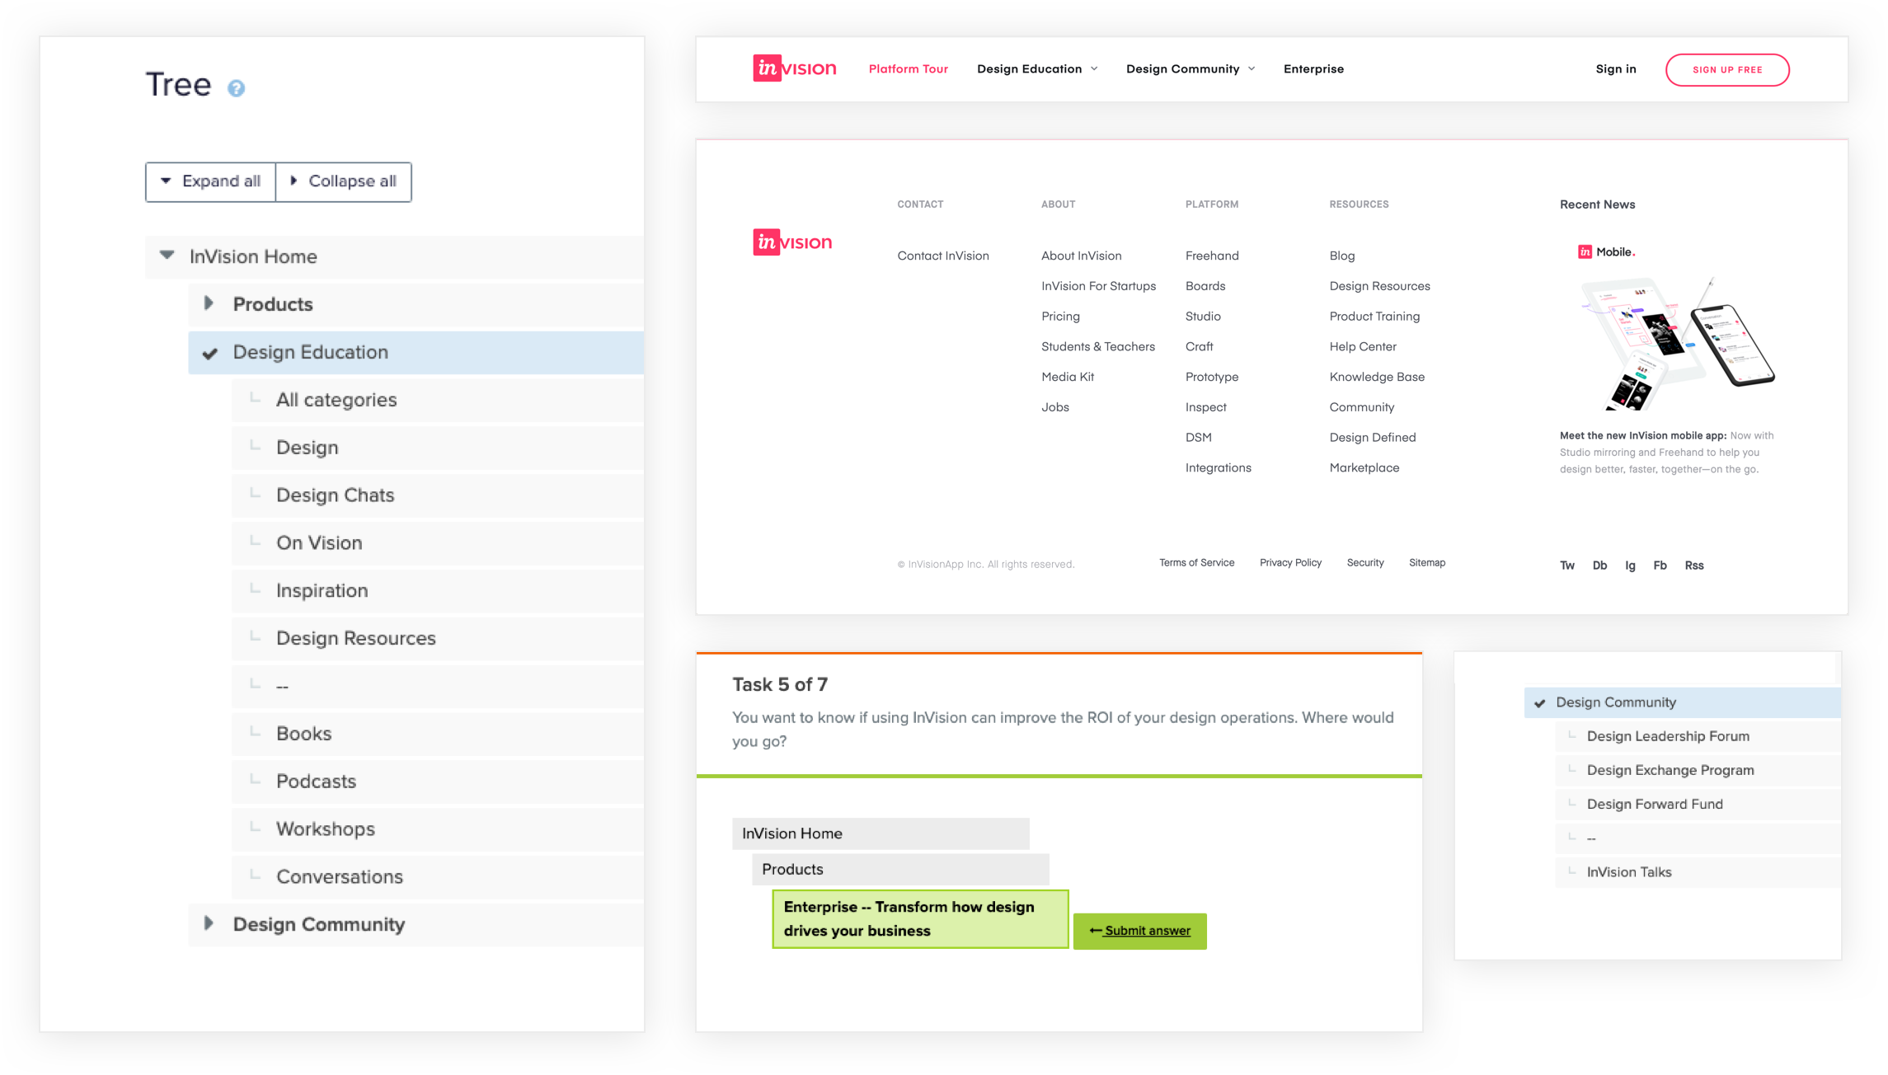1888x1075 pixels.
Task: Open the Instagram 'Ig' social link
Action: [1630, 566]
